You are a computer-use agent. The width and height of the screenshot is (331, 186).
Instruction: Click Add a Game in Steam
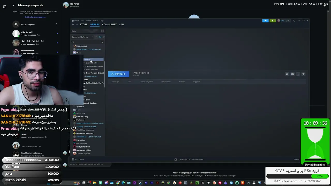point(78,159)
